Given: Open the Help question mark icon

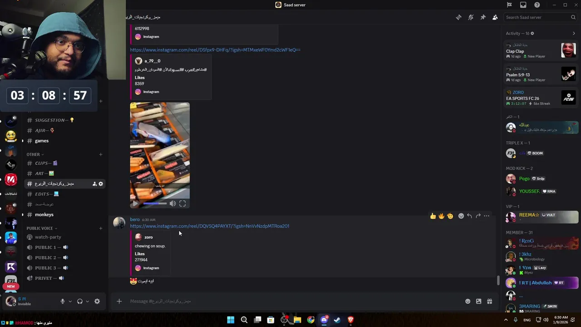Looking at the screenshot, I should 537,5.
